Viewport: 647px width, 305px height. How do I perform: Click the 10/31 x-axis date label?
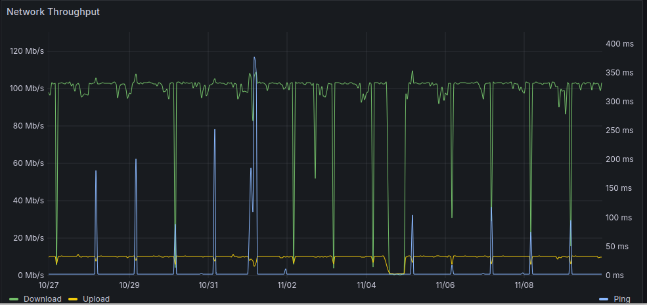coord(208,285)
